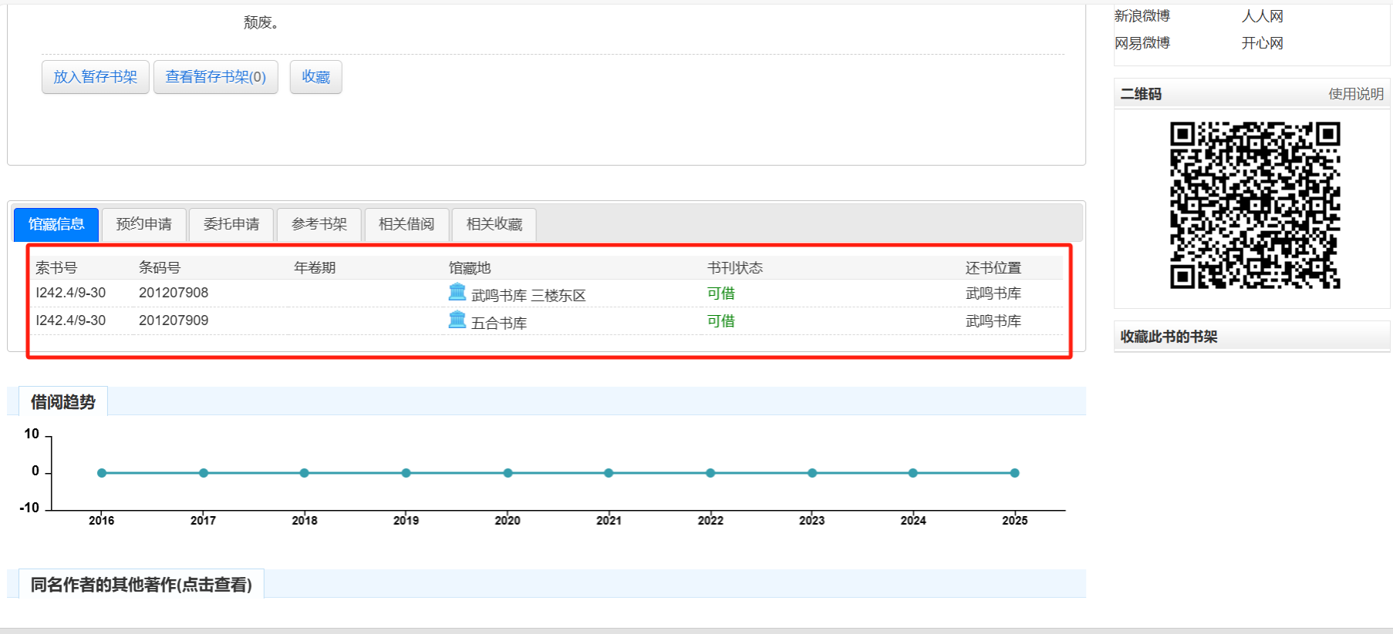Open the 相关借阅 tab
The width and height of the screenshot is (1393, 634).
[406, 224]
